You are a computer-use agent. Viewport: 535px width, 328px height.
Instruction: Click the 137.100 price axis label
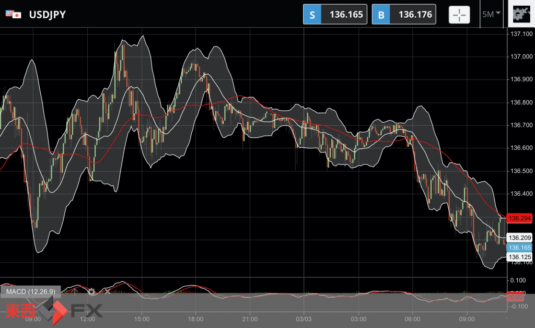pyautogui.click(x=521, y=34)
